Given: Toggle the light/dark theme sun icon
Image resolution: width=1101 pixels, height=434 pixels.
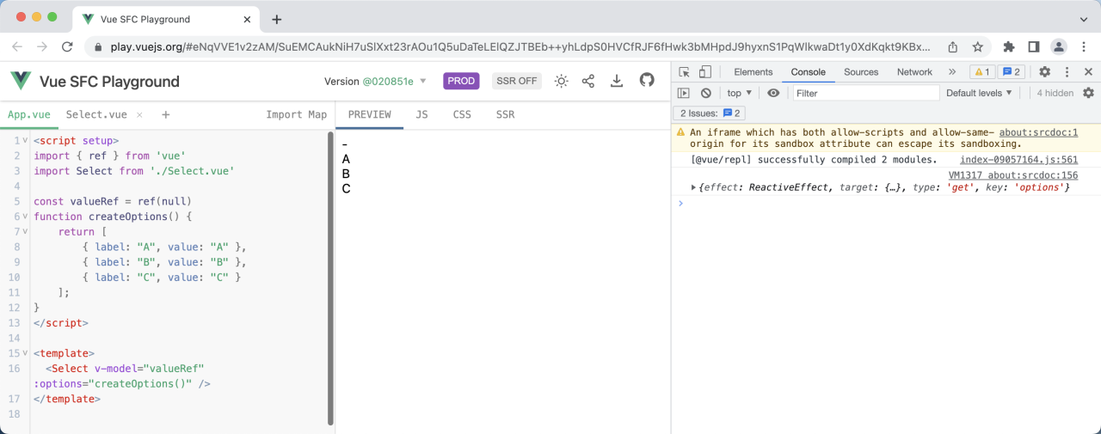Looking at the screenshot, I should [x=561, y=81].
